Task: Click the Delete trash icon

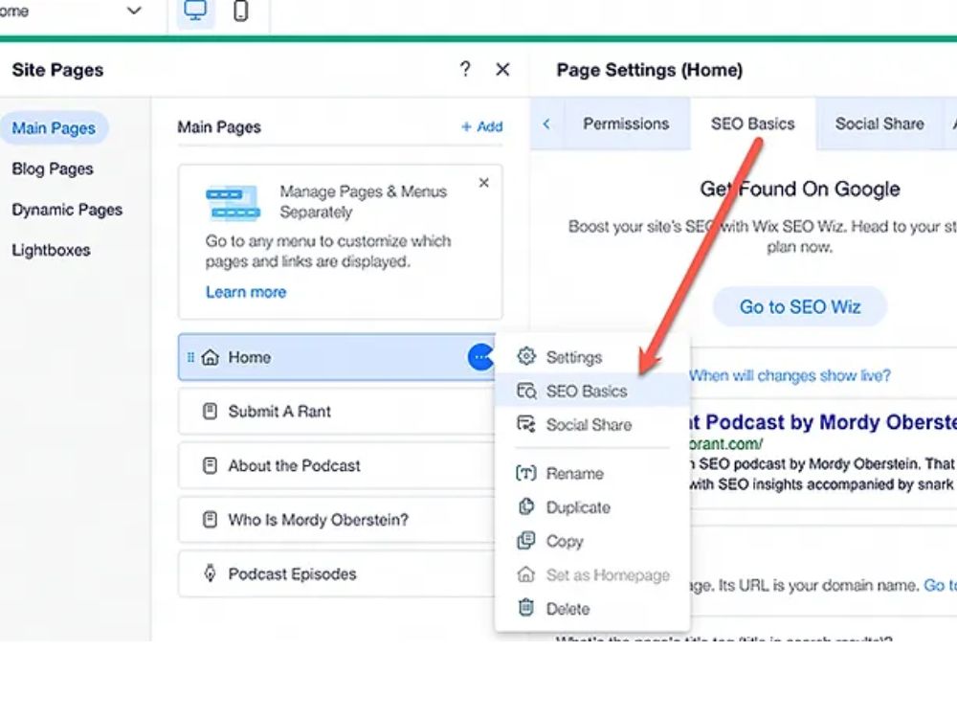Action: [x=526, y=608]
